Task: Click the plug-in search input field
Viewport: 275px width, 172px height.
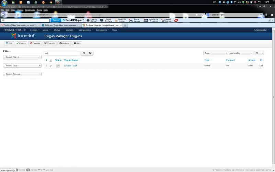Action: pyautogui.click(x=62, y=53)
